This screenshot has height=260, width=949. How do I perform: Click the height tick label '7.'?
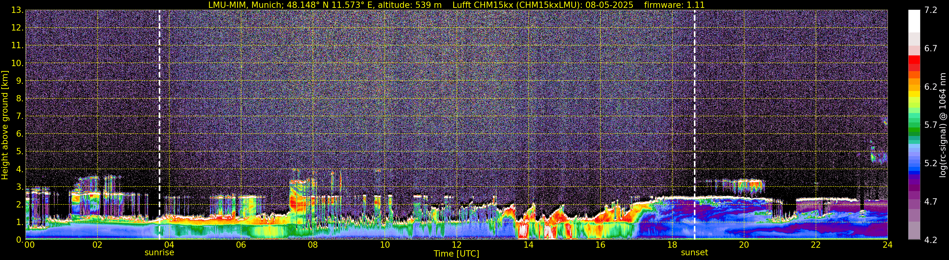click(x=20, y=116)
